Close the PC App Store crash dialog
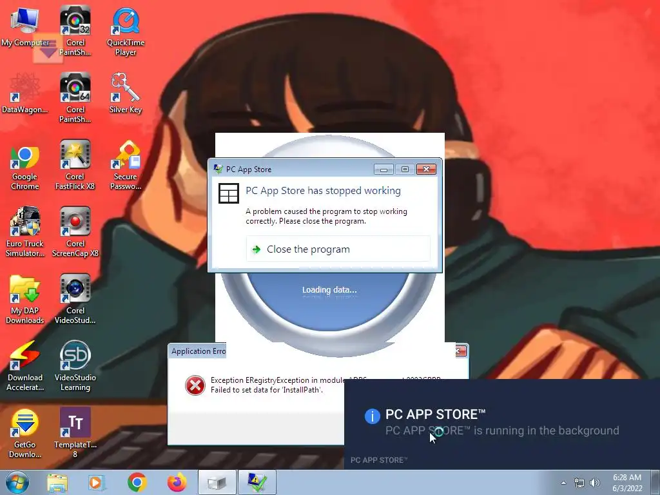660x495 pixels. [x=426, y=170]
